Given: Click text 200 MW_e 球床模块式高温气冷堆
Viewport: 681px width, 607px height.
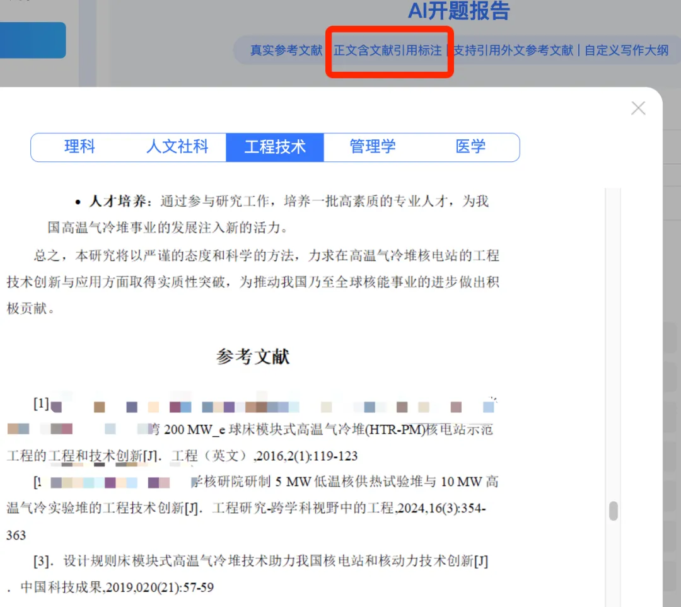Looking at the screenshot, I should 264,430.
